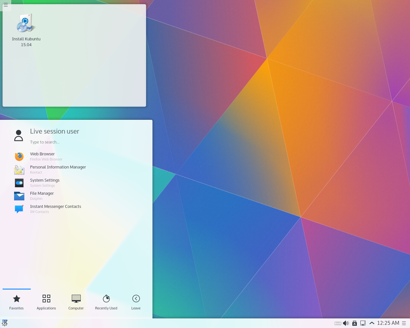This screenshot has width=410, height=328.
Task: Click the System Settings toggle icon
Action: coord(19,183)
